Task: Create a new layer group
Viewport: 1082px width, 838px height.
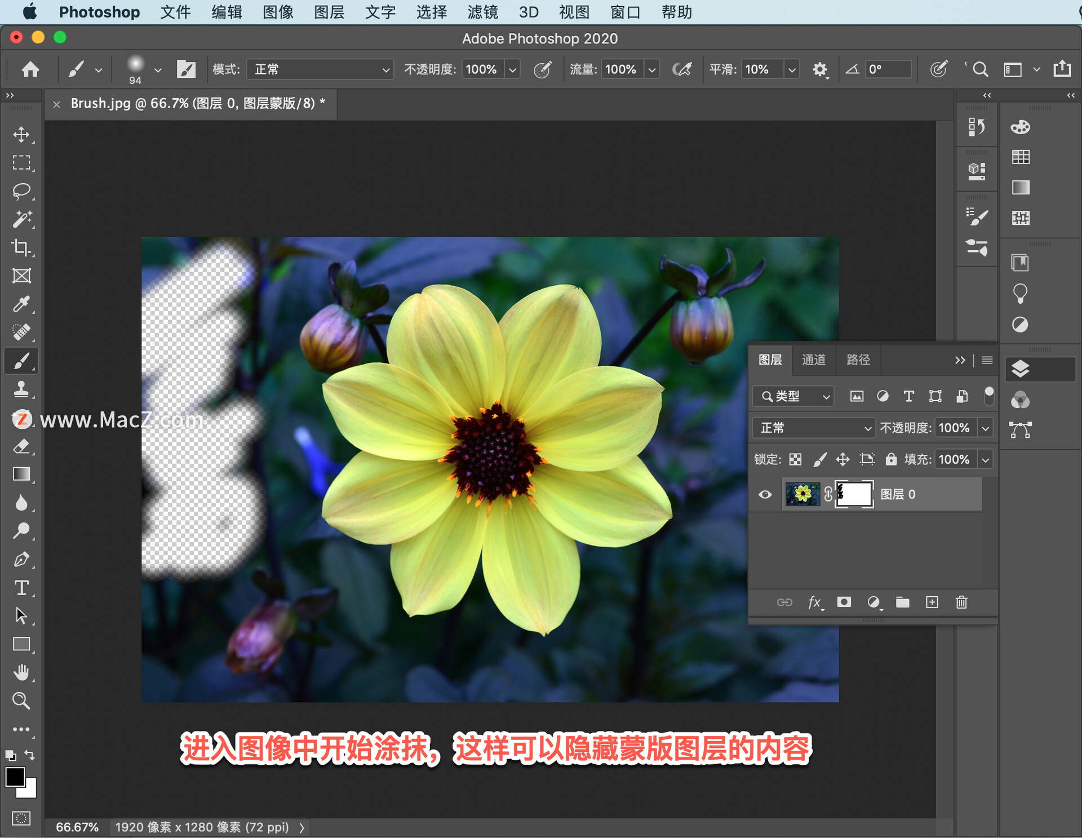Action: (903, 602)
